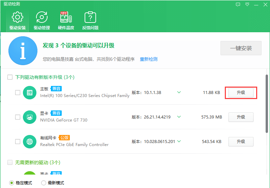The height and width of the screenshot is (188, 270).
Task: Open the title bar dropdown menu icon
Action: 247,4
